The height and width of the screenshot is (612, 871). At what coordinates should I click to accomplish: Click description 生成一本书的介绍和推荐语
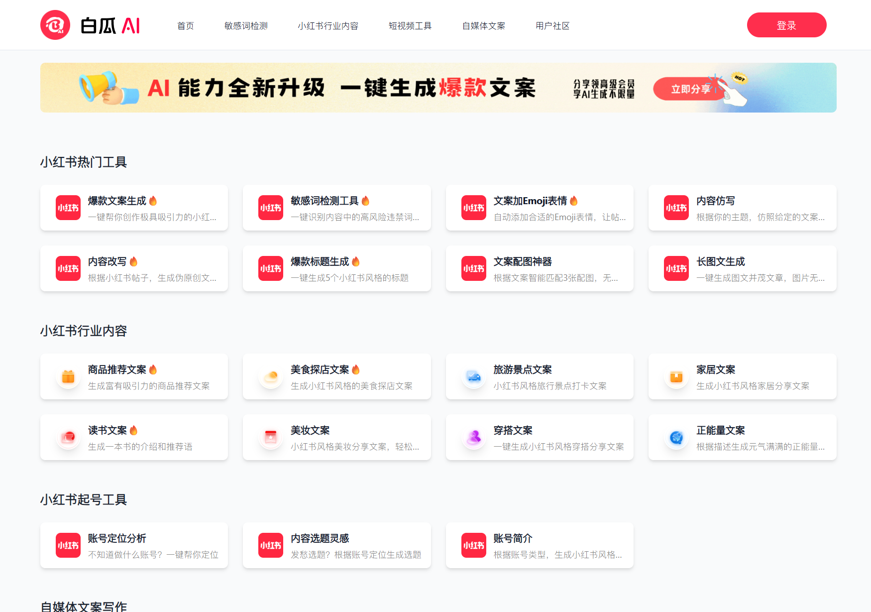tap(140, 447)
